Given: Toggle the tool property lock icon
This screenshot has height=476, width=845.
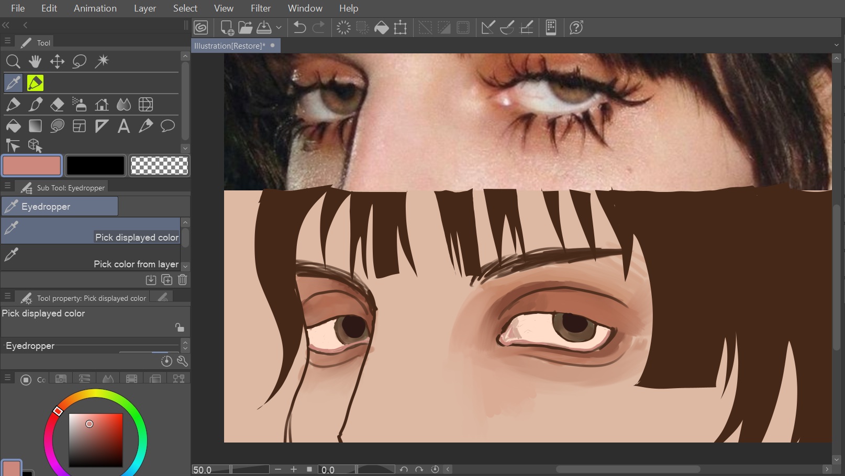Looking at the screenshot, I should tap(180, 327).
